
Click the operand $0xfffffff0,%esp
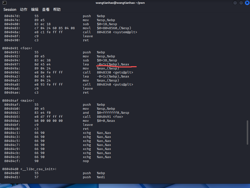[x=113, y=113]
